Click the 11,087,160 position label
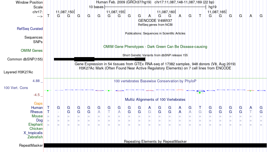The width and height of the screenshot is (267, 152). [166, 12]
